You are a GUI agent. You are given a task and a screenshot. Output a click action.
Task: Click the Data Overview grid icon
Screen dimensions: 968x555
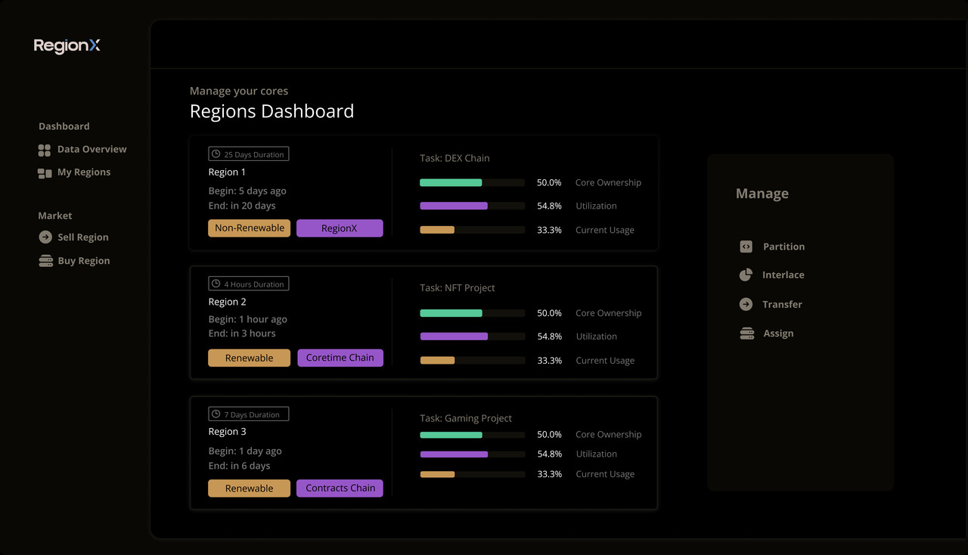pyautogui.click(x=45, y=150)
